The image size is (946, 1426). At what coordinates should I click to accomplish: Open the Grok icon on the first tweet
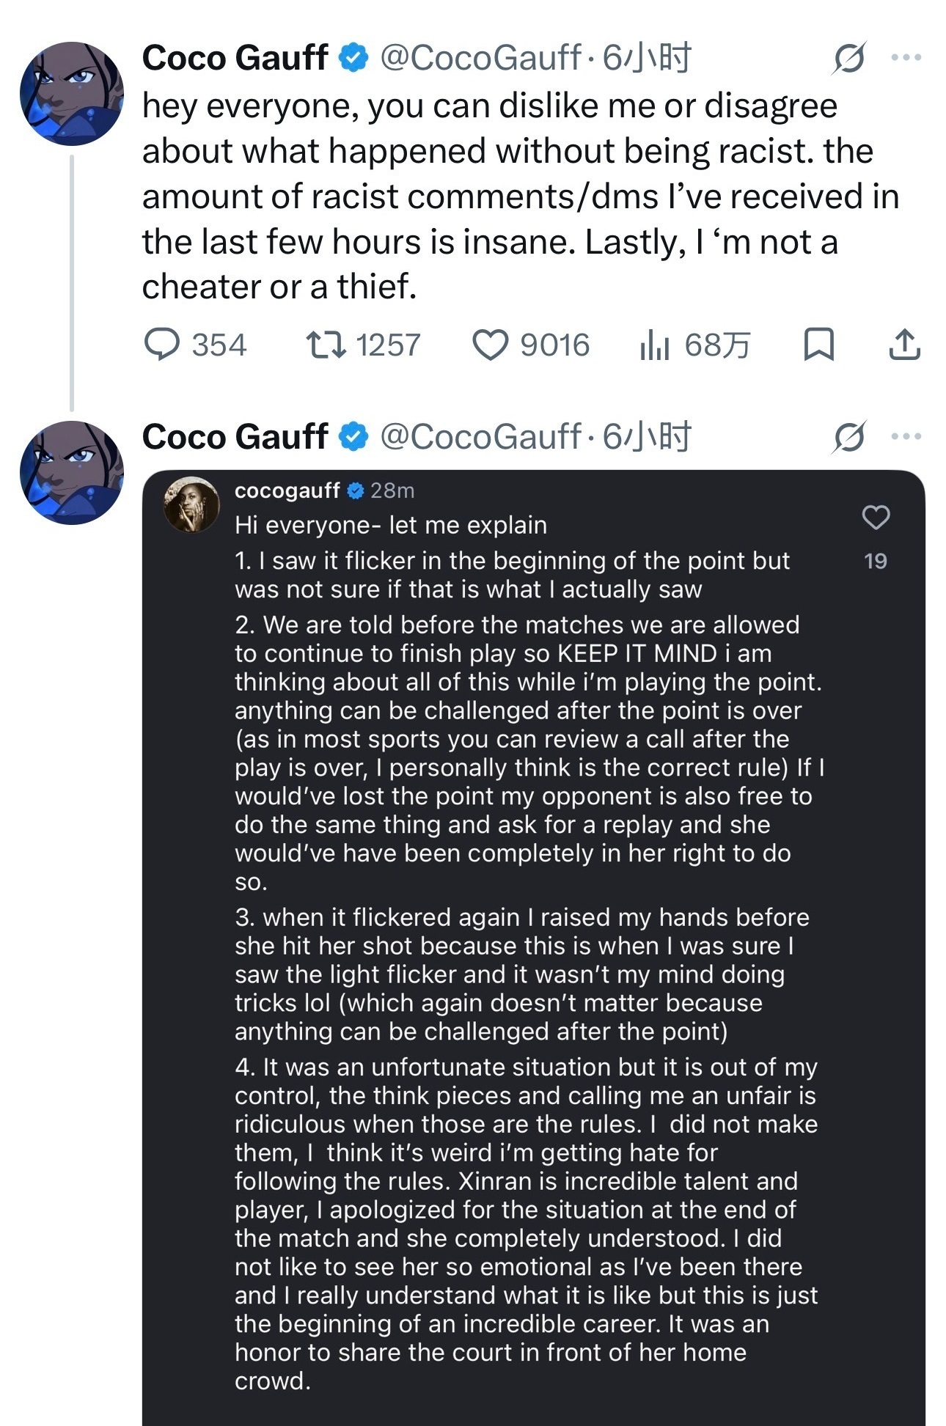tap(849, 58)
